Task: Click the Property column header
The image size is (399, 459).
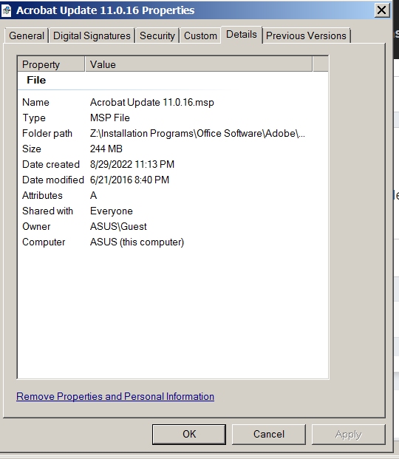Action: 51,64
